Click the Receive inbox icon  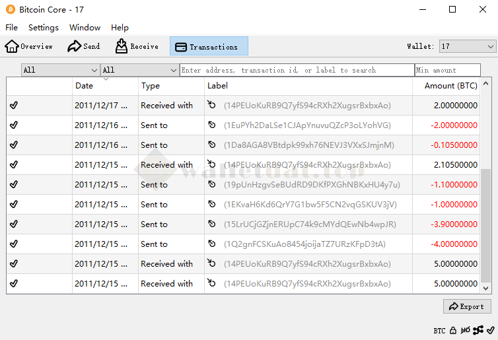tap(122, 46)
